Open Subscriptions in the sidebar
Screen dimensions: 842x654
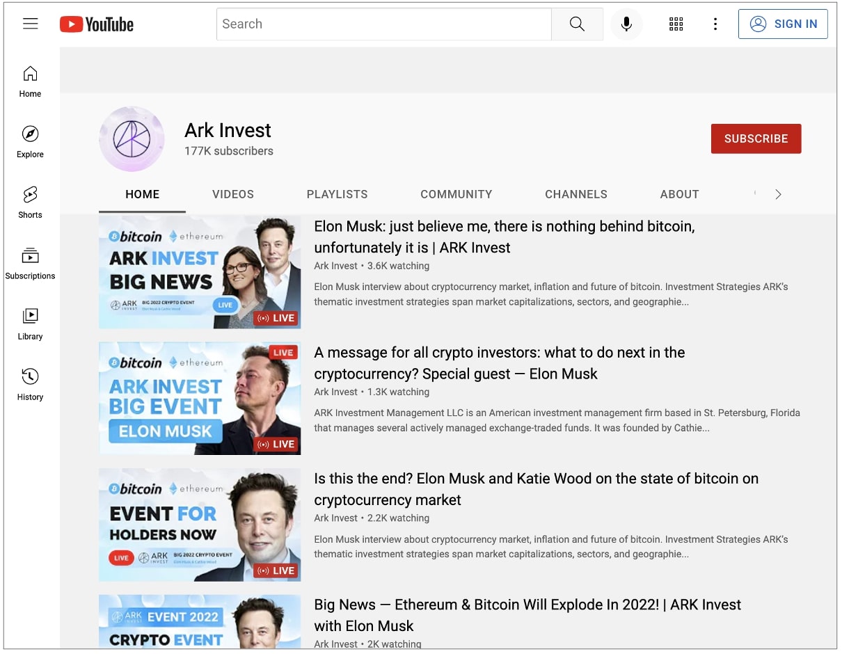(30, 264)
